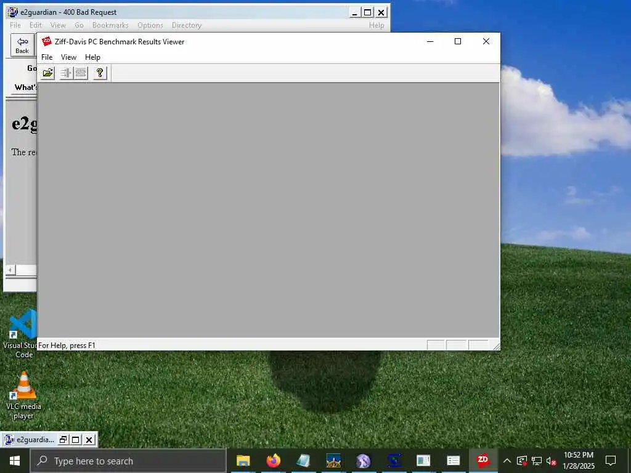
Task: Click the blue S-shaped taskbar icon
Action: tap(394, 461)
